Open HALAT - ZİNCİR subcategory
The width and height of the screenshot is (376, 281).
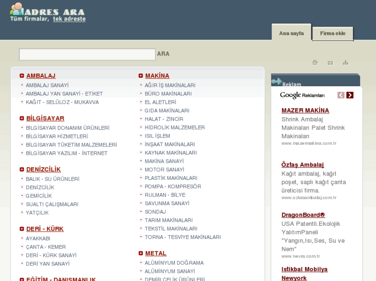pos(164,119)
